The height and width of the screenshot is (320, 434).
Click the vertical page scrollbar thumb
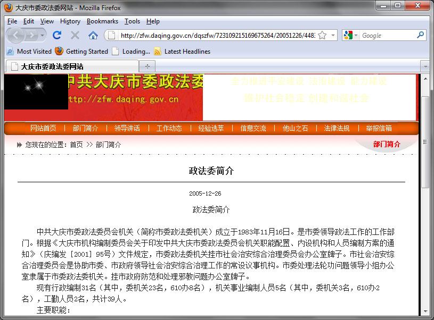point(425,142)
